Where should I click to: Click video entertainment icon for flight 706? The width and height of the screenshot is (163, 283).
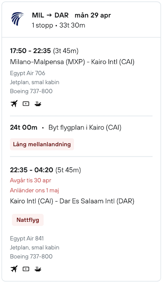(x=26, y=104)
